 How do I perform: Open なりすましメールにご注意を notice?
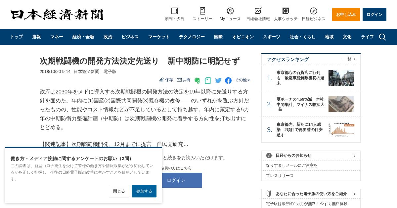click(x=292, y=165)
